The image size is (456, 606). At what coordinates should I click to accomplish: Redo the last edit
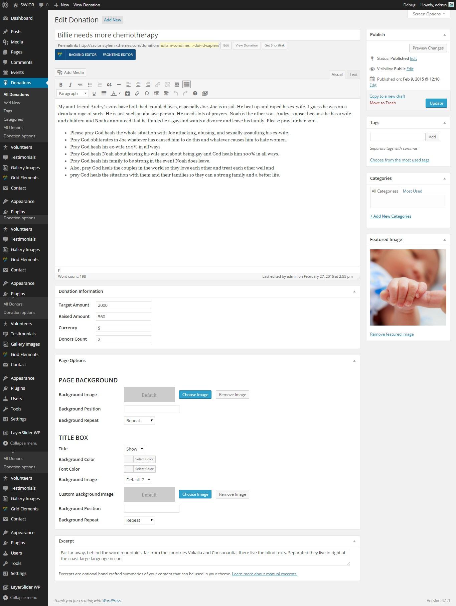(x=185, y=94)
